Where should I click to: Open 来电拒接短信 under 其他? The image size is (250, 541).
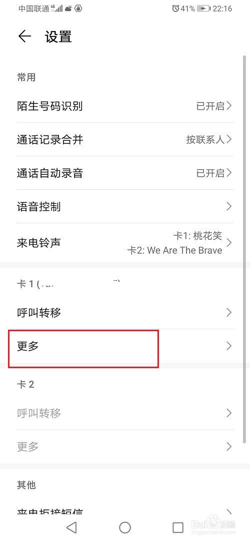tap(125, 512)
